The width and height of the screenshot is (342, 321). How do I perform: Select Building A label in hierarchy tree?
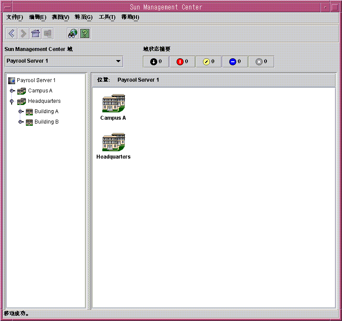coord(47,111)
